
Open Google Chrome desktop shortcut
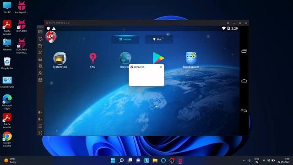click(x=7, y=139)
